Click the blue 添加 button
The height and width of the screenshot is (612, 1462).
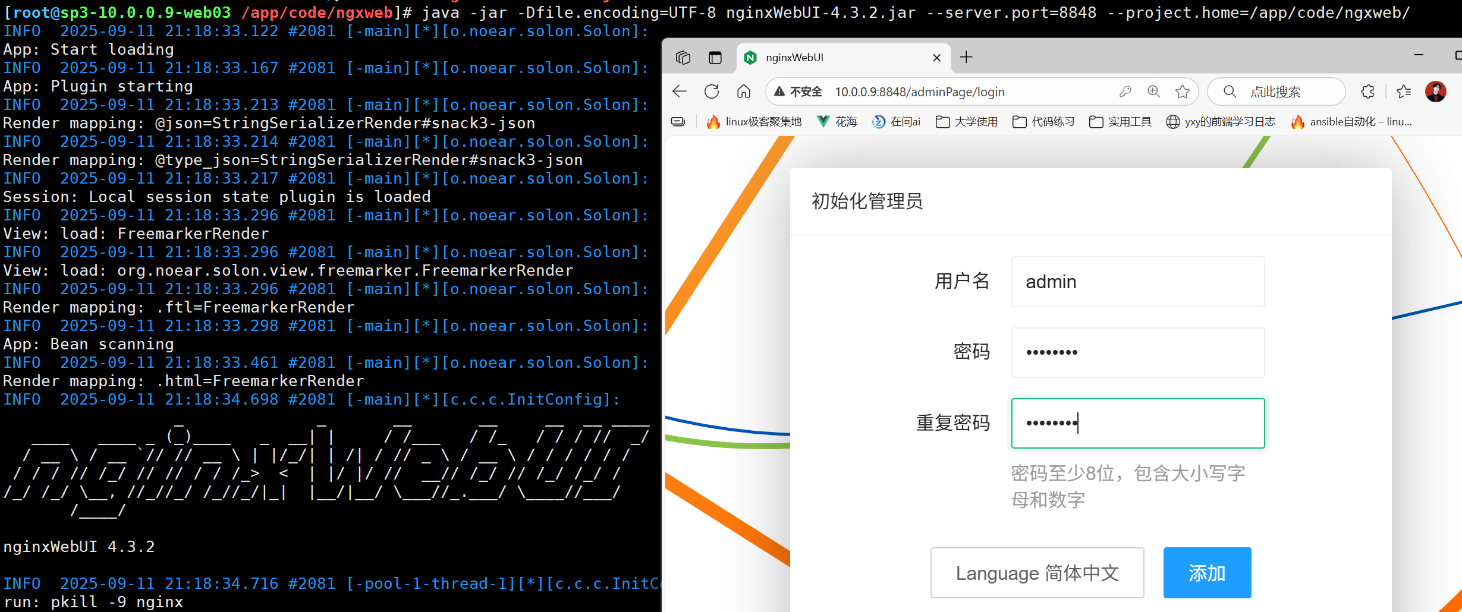1207,573
